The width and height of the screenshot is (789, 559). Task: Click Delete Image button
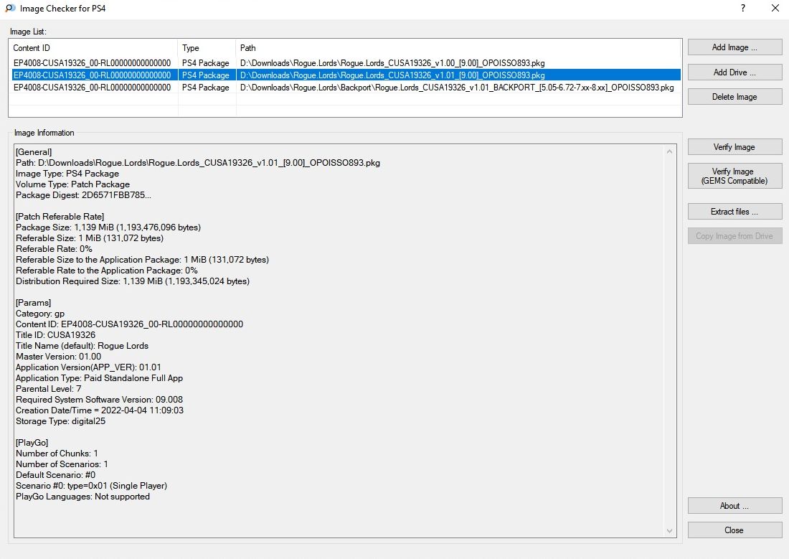coord(734,97)
